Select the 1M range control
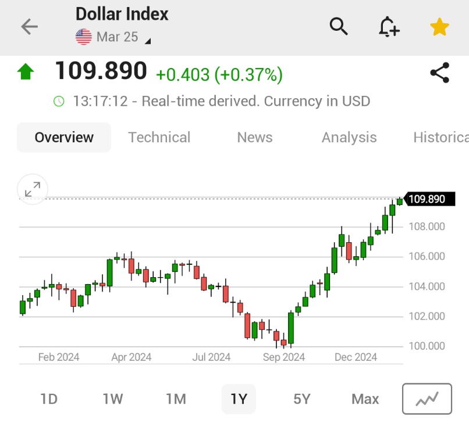This screenshot has height=427, width=469. [176, 399]
